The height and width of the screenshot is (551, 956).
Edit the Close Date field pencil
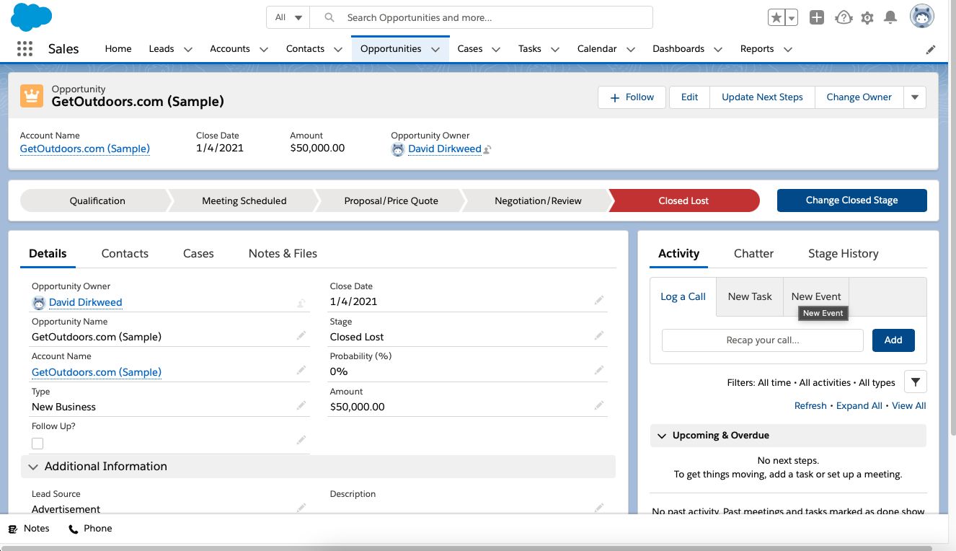click(598, 301)
